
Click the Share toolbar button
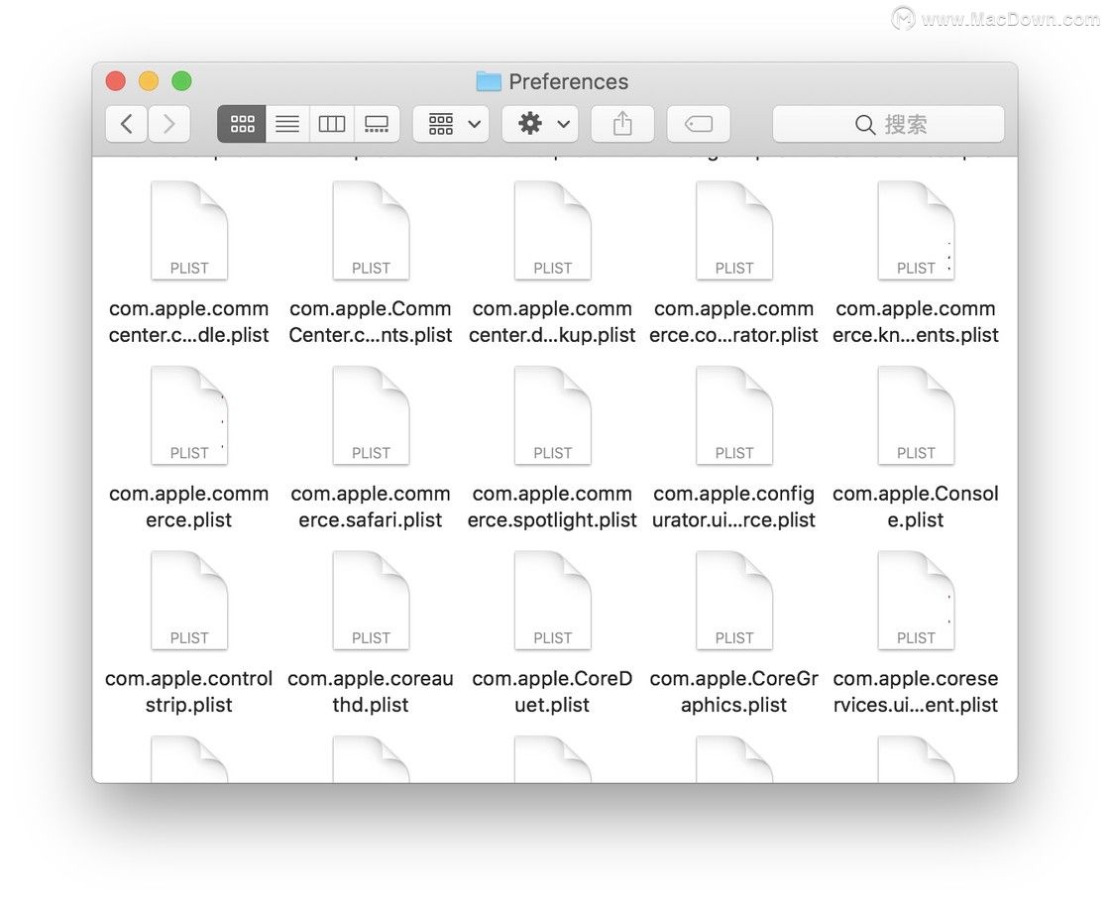(622, 125)
